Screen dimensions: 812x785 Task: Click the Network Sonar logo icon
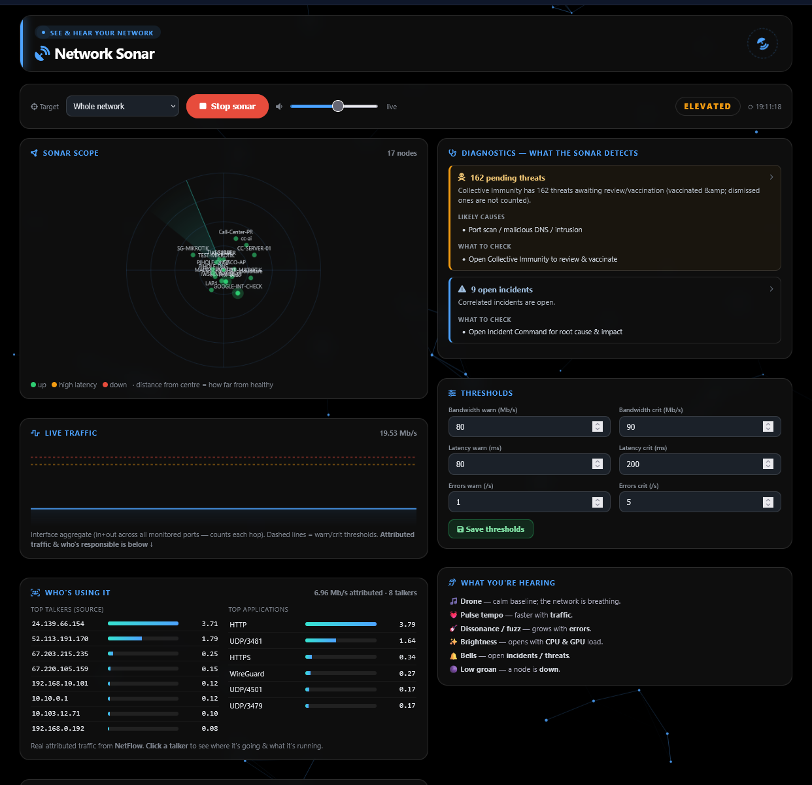(42, 54)
